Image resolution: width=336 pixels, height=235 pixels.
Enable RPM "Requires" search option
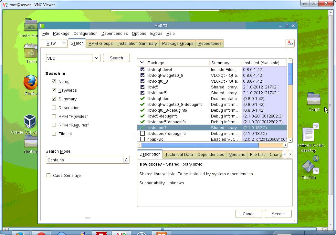tap(54, 125)
